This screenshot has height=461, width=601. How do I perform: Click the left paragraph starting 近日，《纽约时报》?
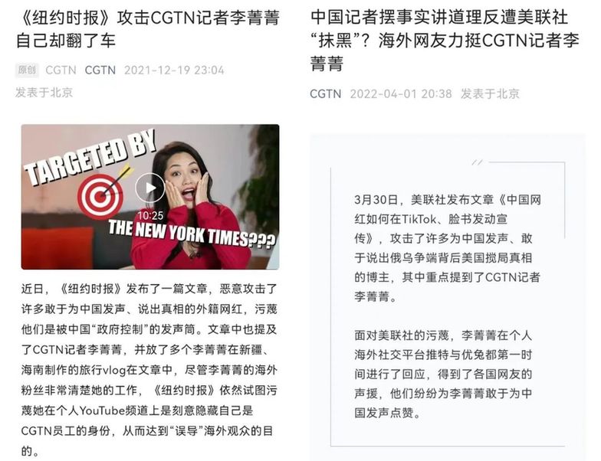coord(149,370)
